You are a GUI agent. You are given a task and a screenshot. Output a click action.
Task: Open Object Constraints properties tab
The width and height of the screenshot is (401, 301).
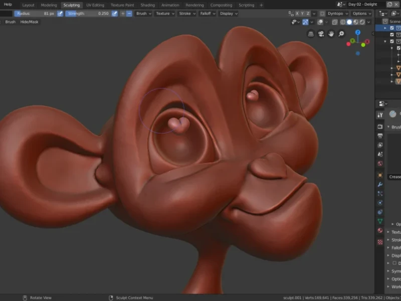[380, 212]
